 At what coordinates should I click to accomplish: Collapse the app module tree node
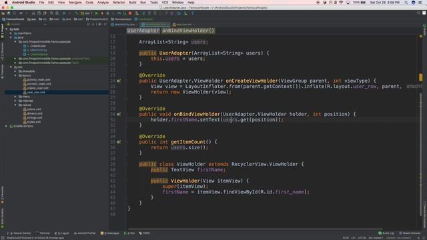tap(7, 29)
